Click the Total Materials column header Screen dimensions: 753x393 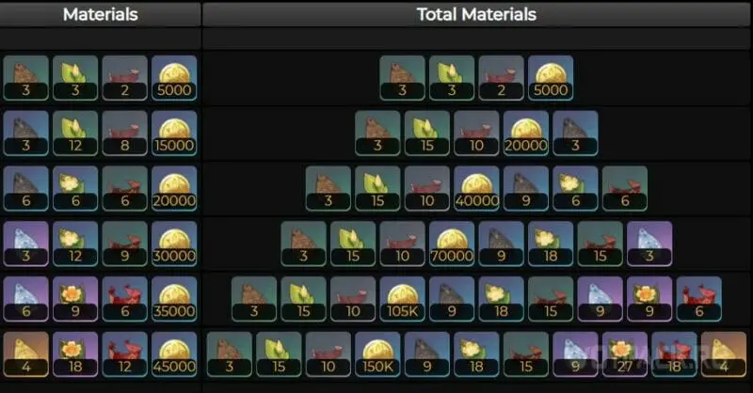pyautogui.click(x=477, y=14)
